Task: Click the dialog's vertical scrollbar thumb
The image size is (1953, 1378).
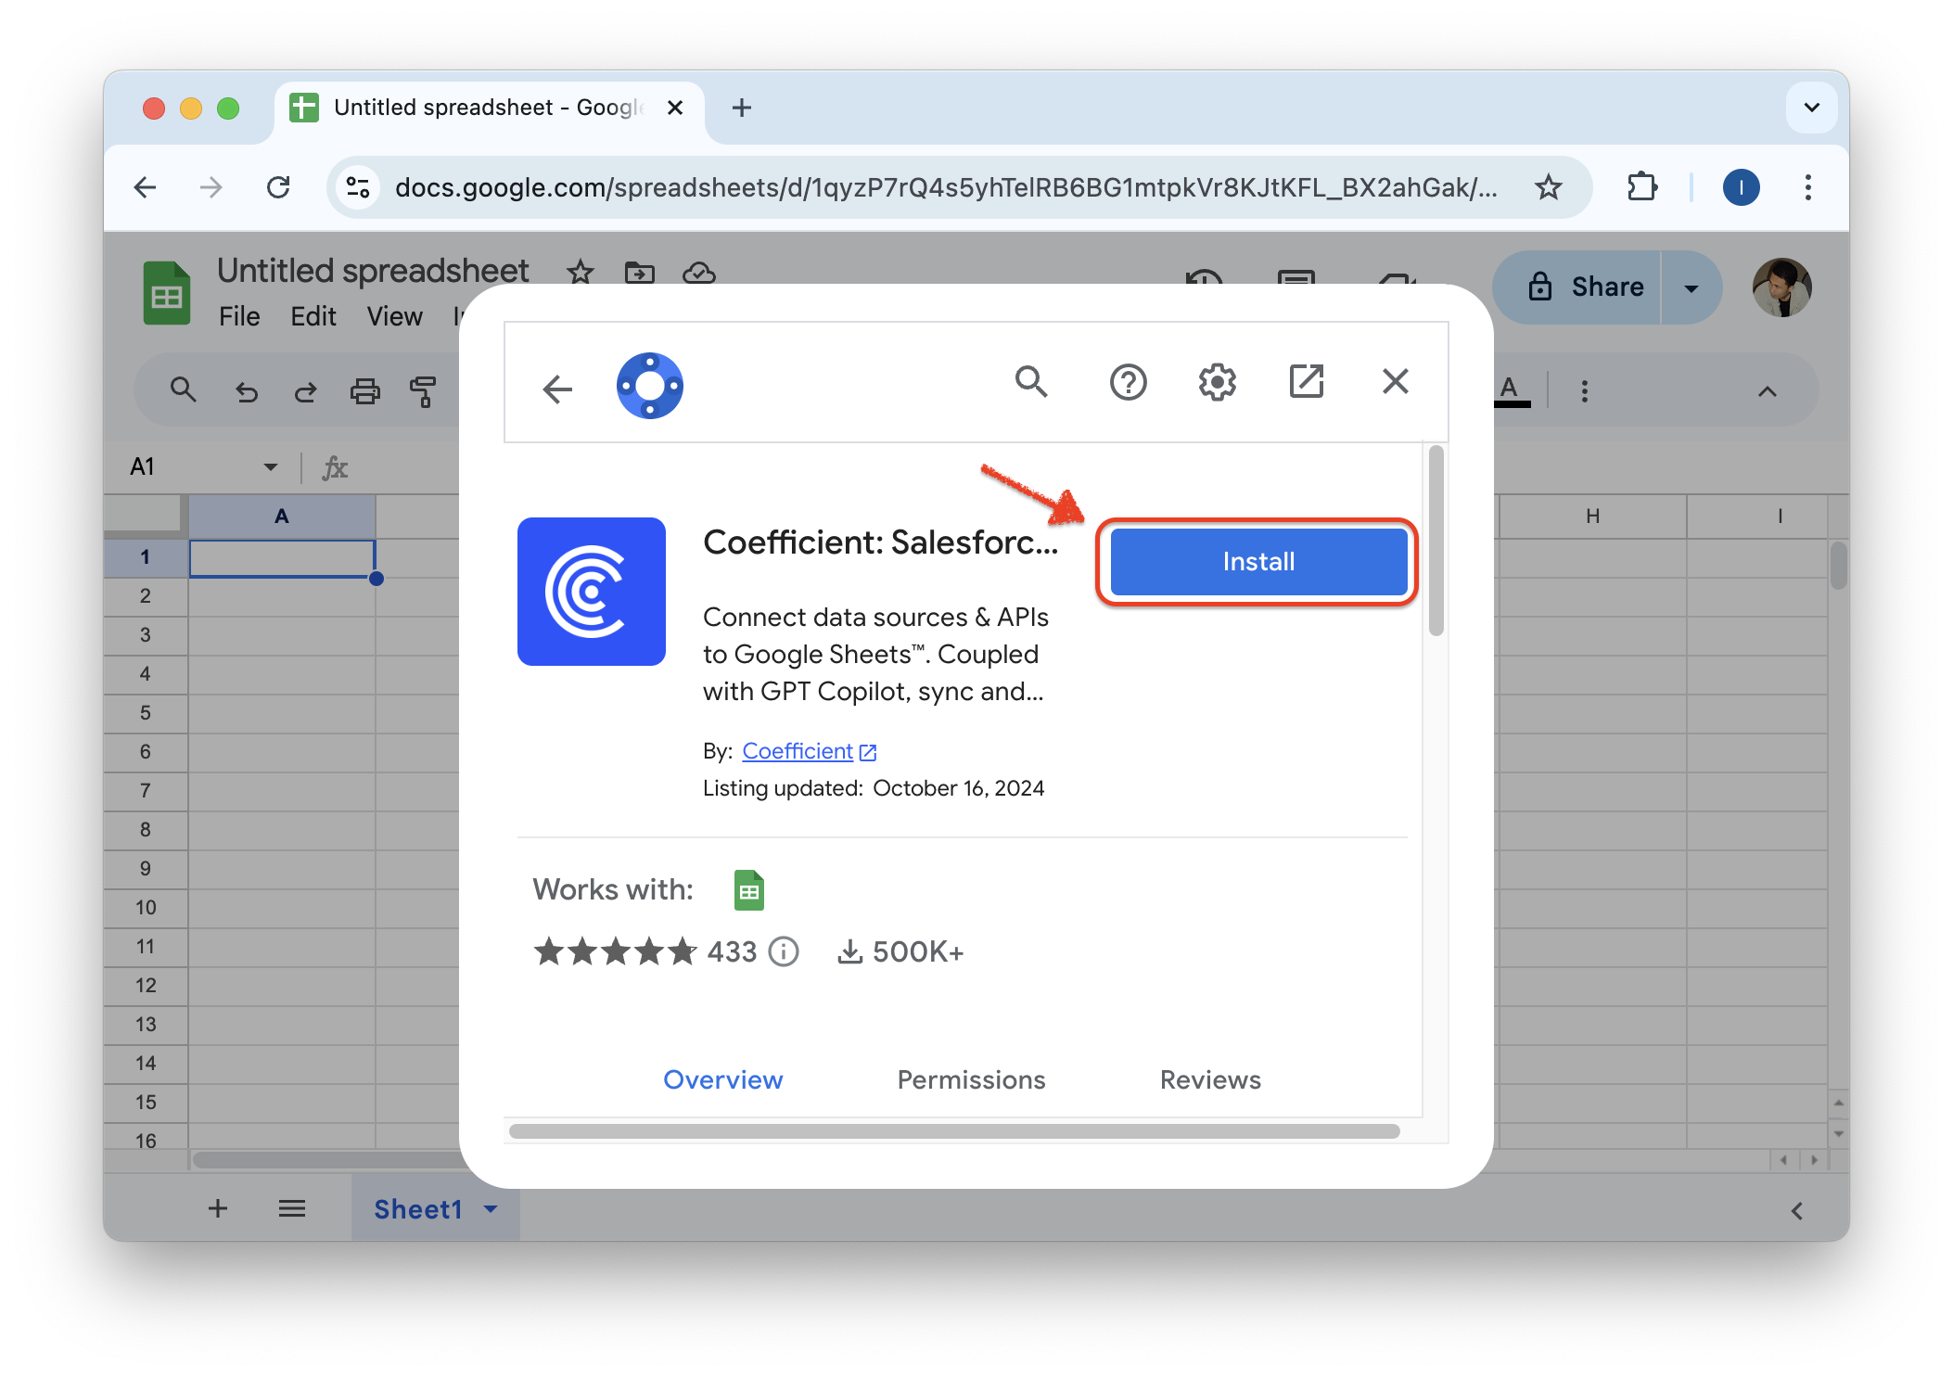Action: click(x=1436, y=542)
